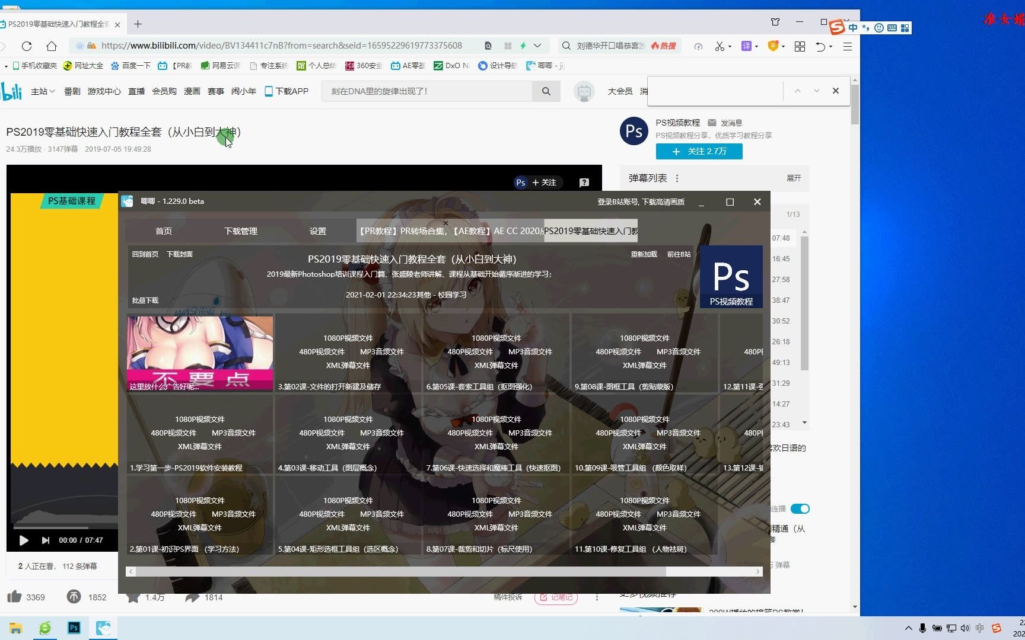This screenshot has width=1025, height=640.
Task: Click the 发消息 mail icon link
Action: tap(725, 123)
